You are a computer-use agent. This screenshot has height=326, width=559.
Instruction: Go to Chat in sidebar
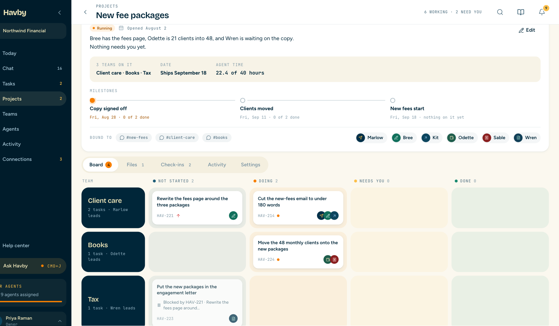33,69
